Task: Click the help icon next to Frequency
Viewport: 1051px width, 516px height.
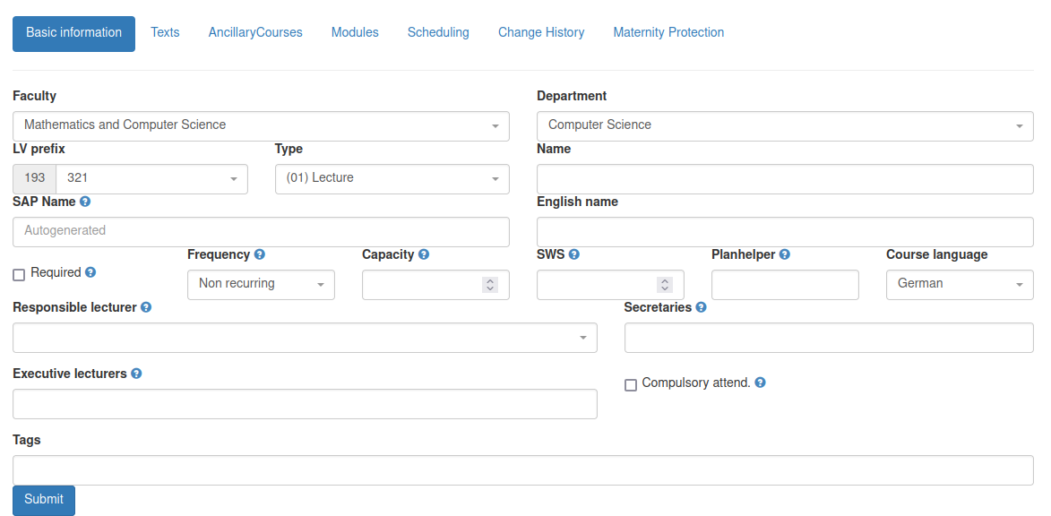Action: (x=260, y=254)
